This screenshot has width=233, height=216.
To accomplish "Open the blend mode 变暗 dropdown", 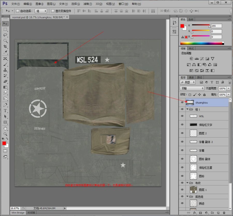I will click(x=192, y=89).
